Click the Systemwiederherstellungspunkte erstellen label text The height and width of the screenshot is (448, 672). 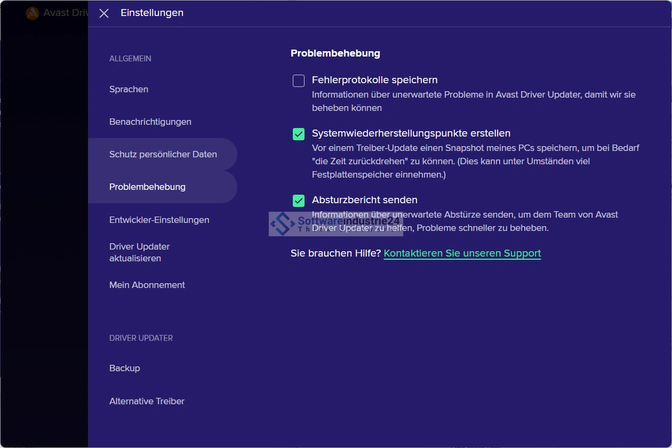click(x=411, y=133)
